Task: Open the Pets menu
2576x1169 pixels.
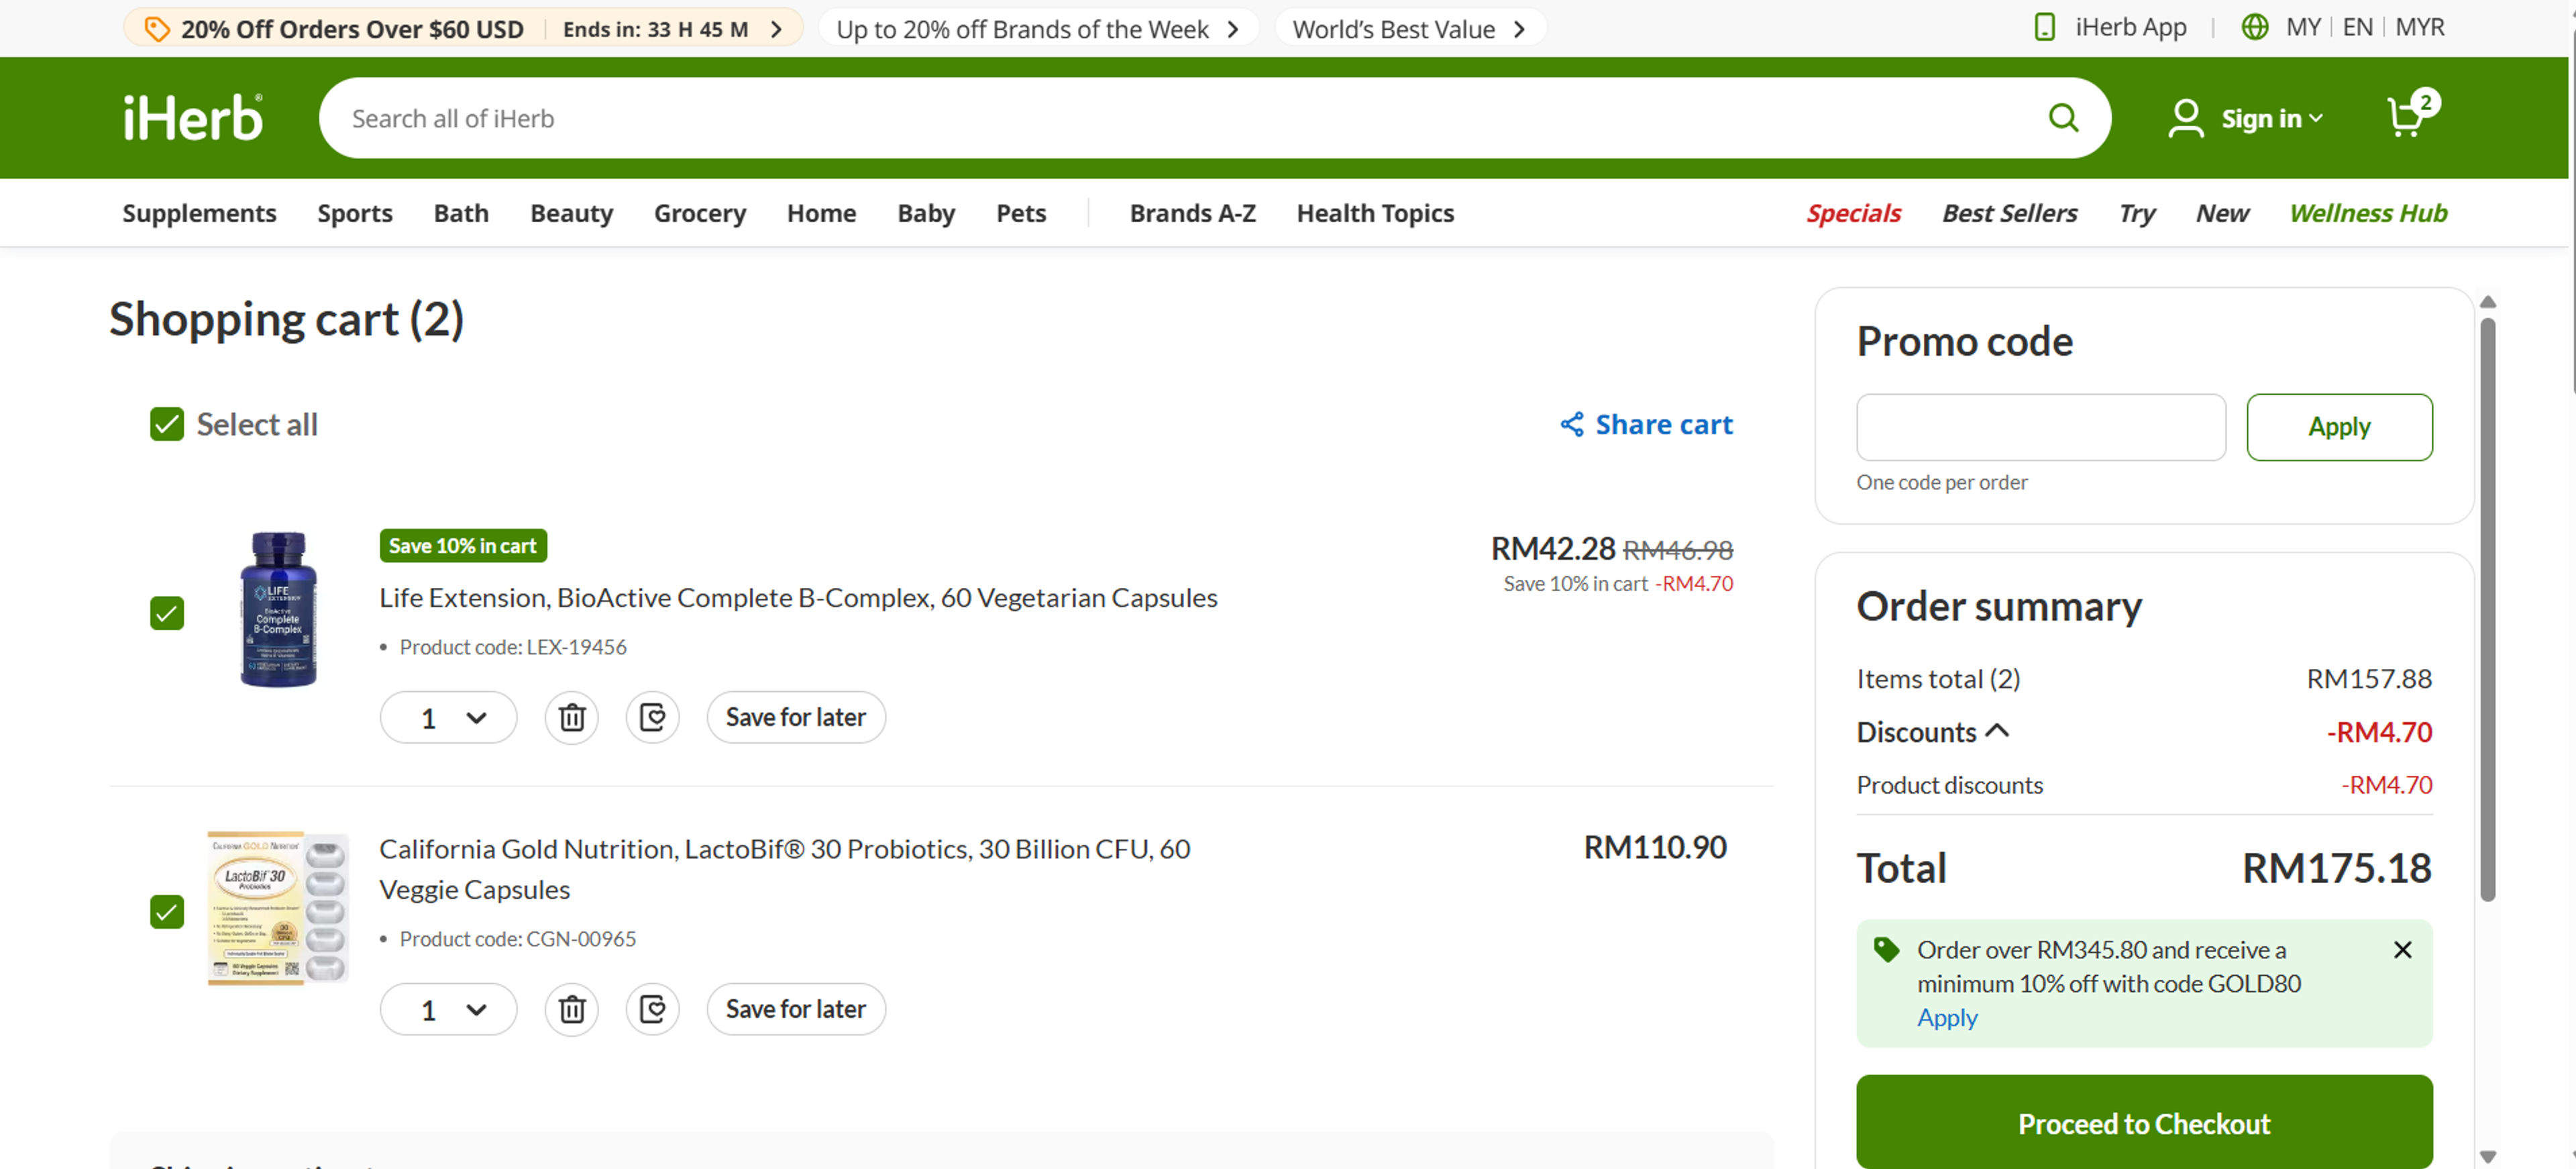Action: pyautogui.click(x=1021, y=213)
